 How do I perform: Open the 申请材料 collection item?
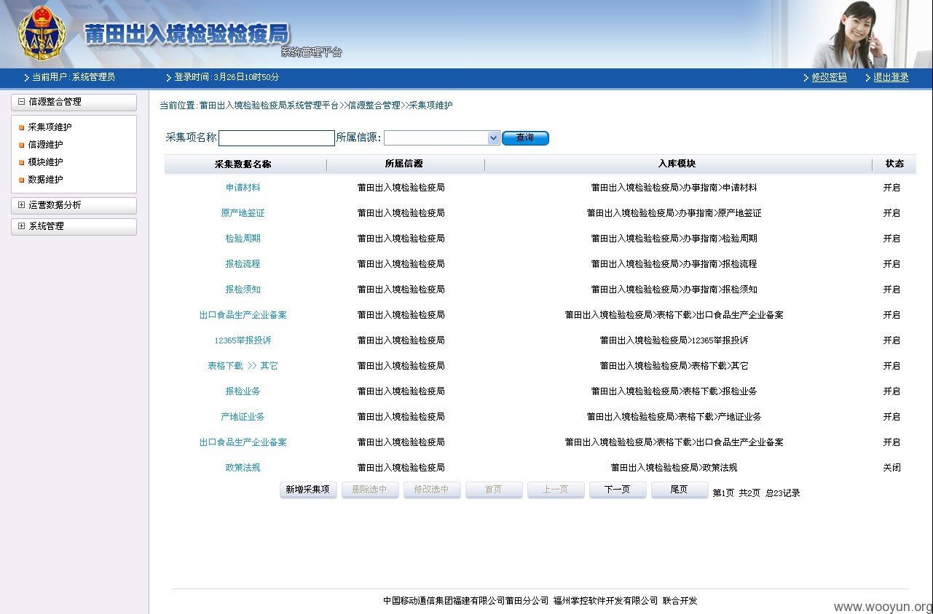(x=243, y=188)
